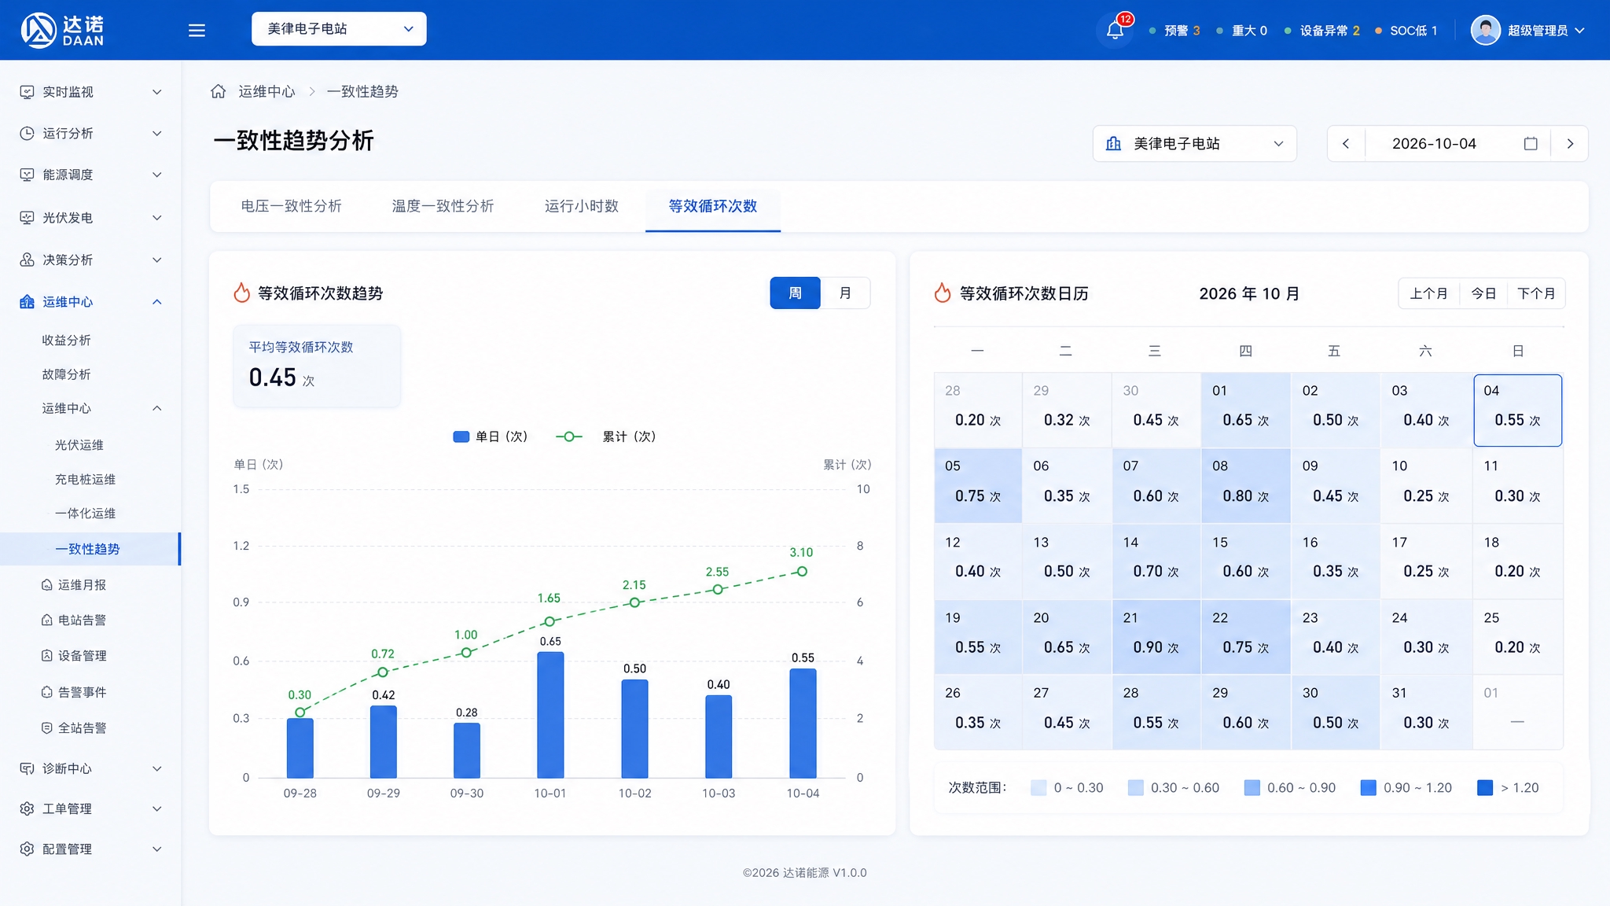
Task: Switch to 运行小时数 tab
Action: pyautogui.click(x=582, y=206)
